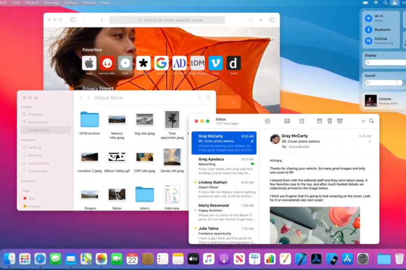
Task: Toggle Mail message filter button
Action: pos(267,121)
